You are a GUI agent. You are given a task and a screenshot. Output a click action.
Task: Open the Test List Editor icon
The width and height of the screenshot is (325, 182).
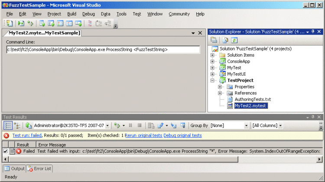[51, 23]
